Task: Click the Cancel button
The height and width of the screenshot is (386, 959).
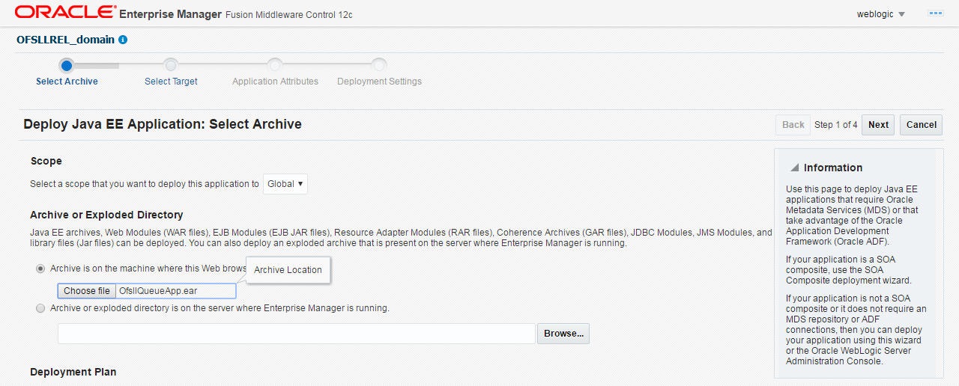Action: pos(922,125)
